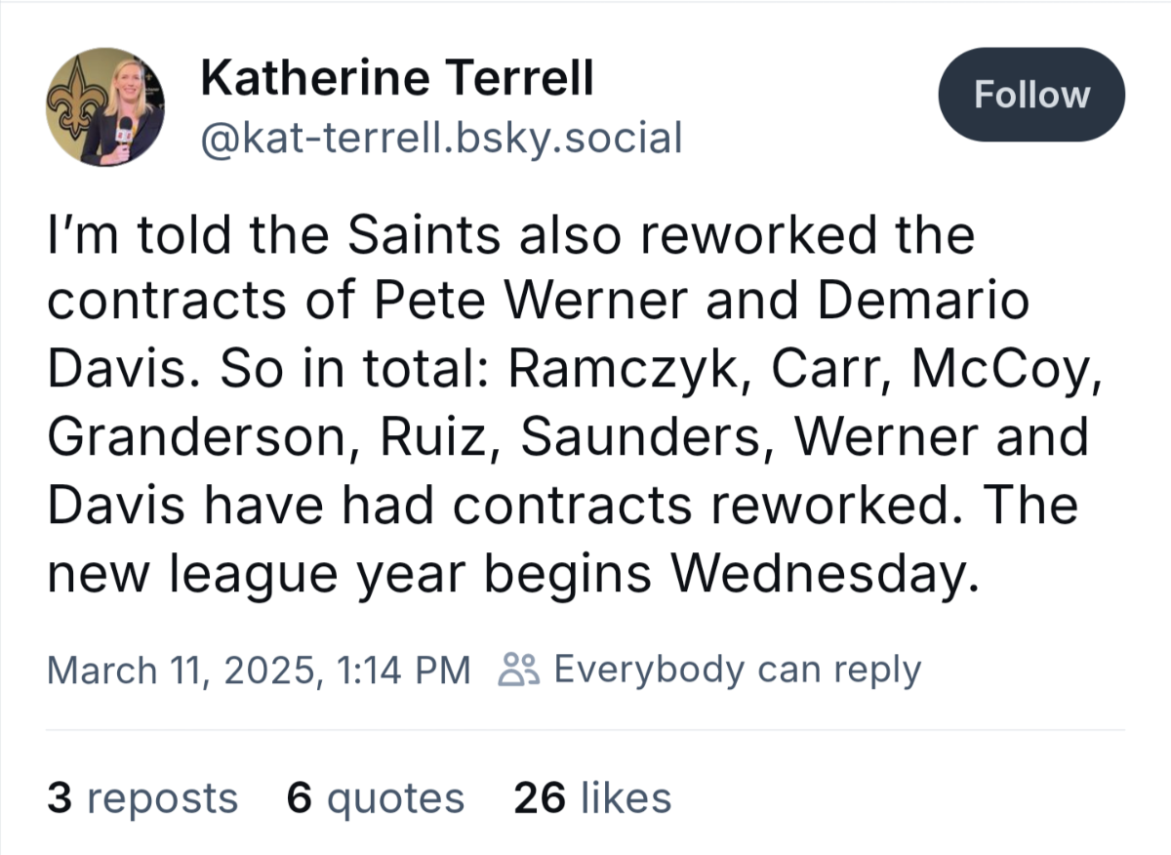
Task: View the 3 reposts list
Action: pos(142,797)
